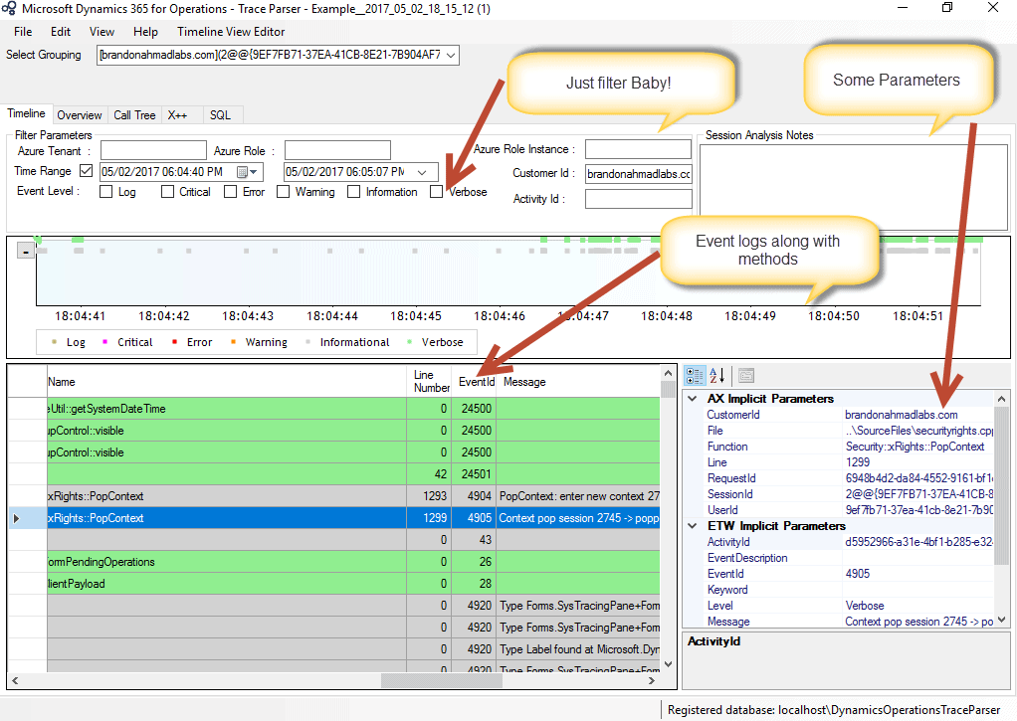The image size is (1017, 721).
Task: Click the property grid scroll down arrow
Action: click(1001, 620)
